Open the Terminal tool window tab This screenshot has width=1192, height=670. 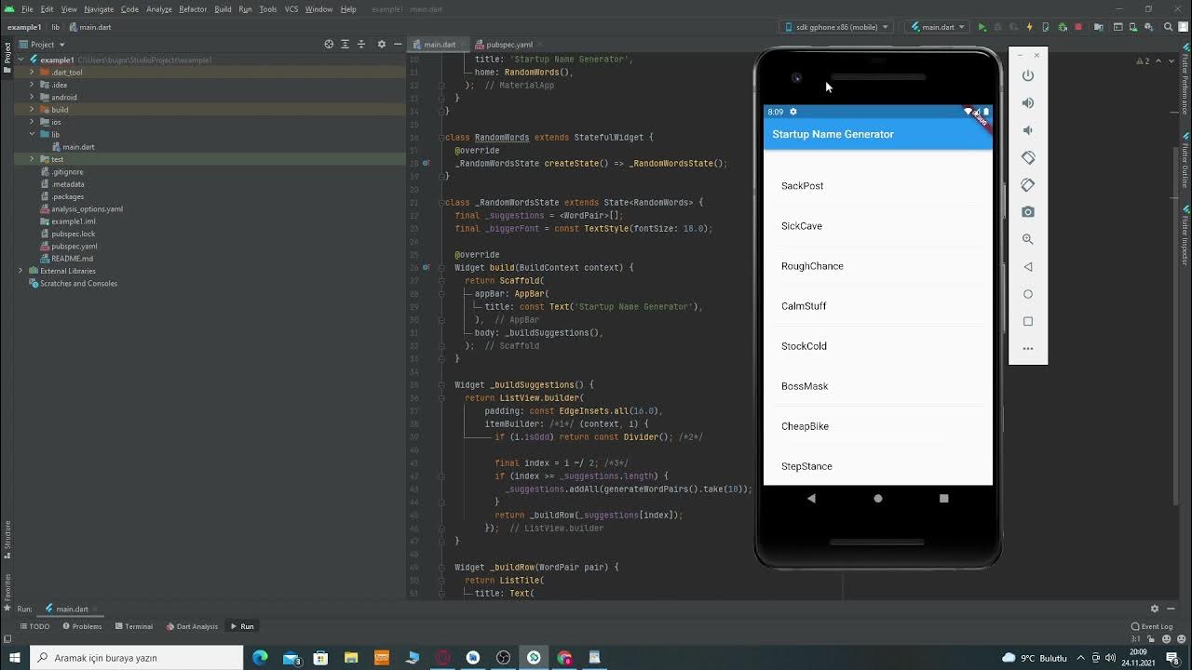(x=133, y=626)
